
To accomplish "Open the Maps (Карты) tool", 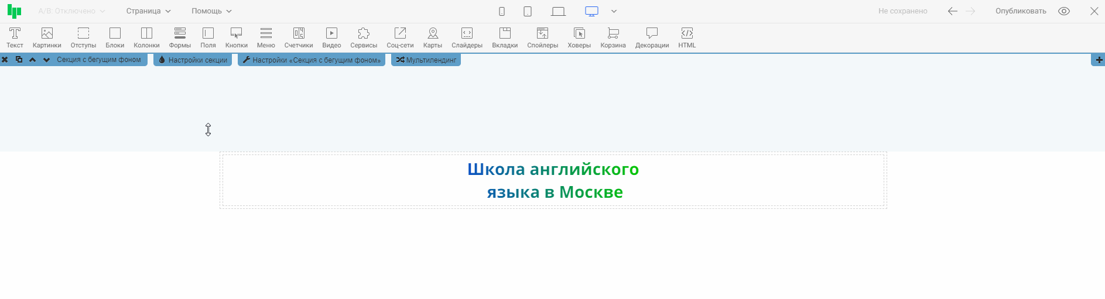I will 432,37.
